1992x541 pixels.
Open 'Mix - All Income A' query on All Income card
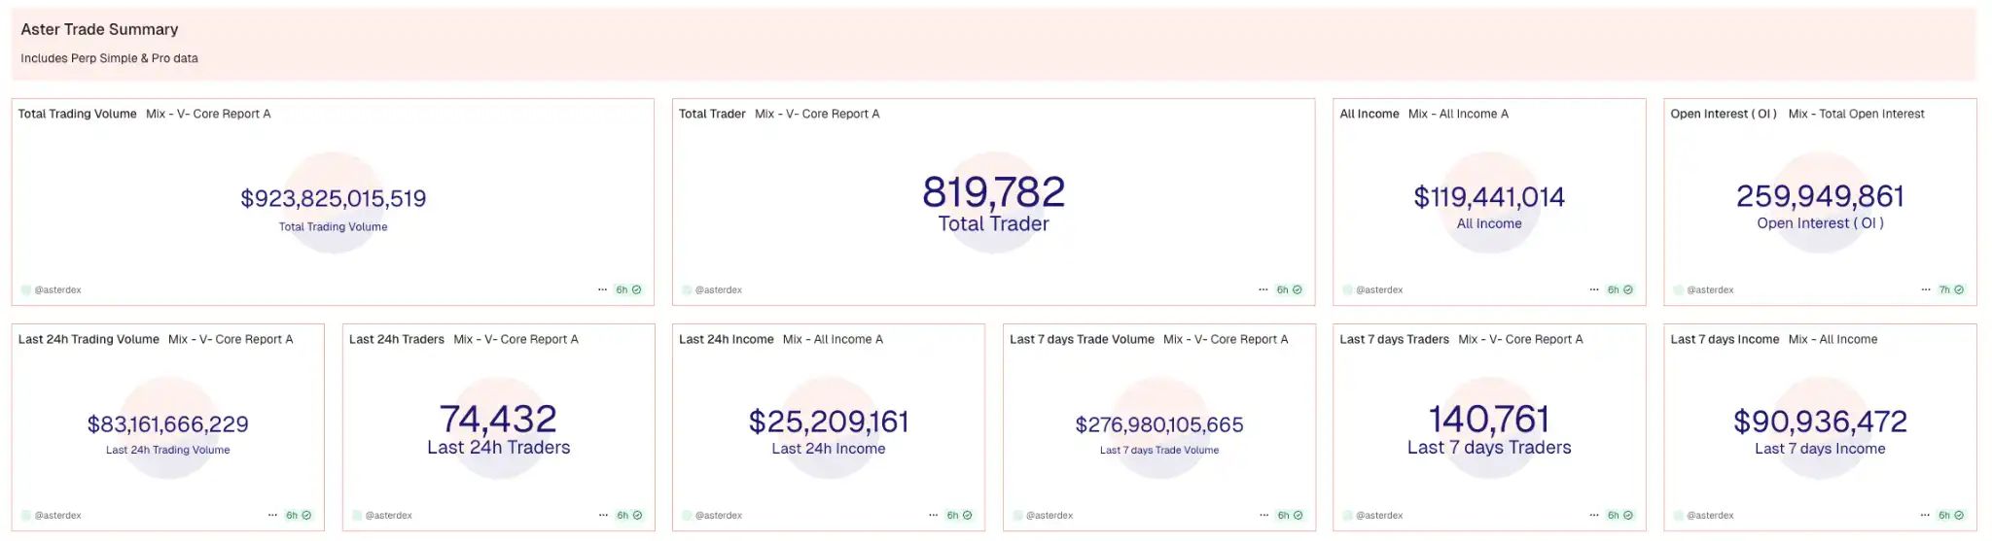1458,114
